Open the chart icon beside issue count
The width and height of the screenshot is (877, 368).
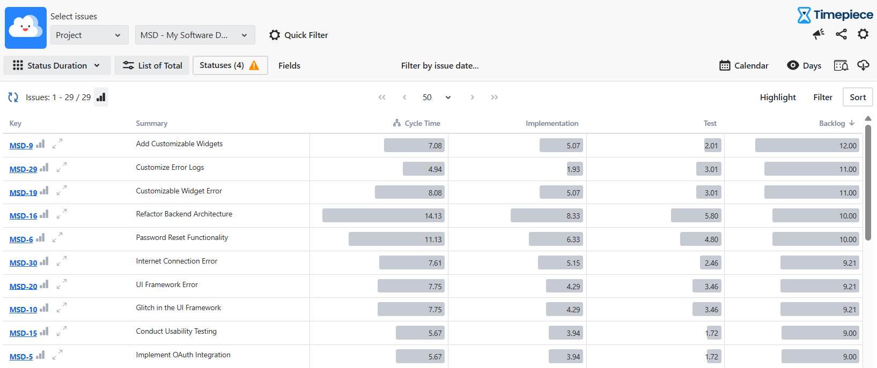click(x=101, y=97)
